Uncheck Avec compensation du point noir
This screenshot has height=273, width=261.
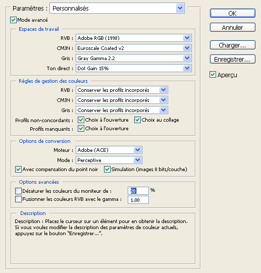pos(18,170)
